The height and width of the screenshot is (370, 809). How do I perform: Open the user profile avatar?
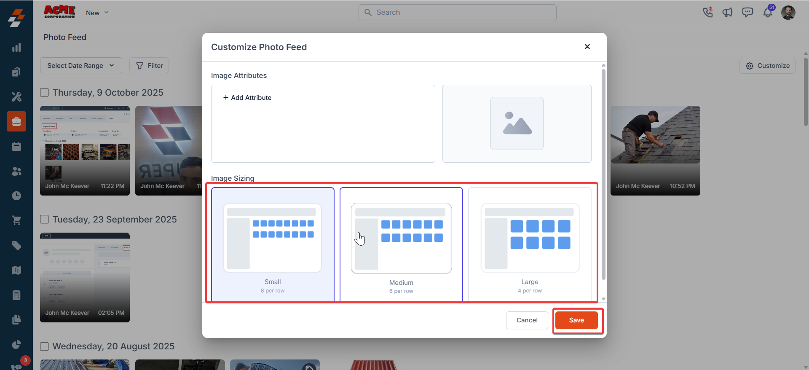tap(788, 13)
